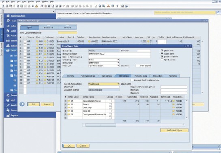221x153 pixels.
Task: Open the Price List dropdown
Action: tap(118, 66)
